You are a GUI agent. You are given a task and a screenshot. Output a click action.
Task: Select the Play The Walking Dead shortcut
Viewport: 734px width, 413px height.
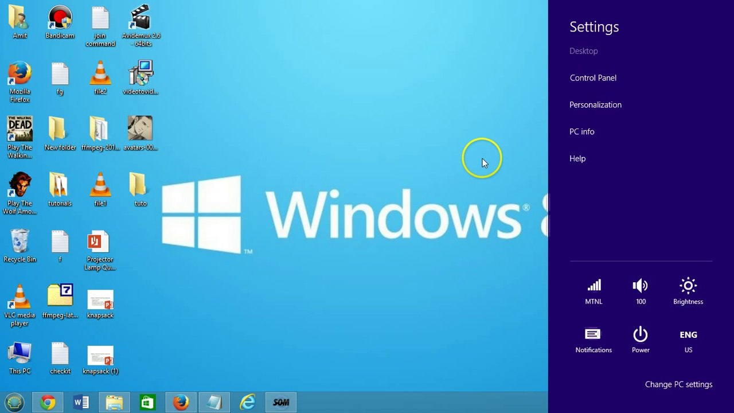20,138
